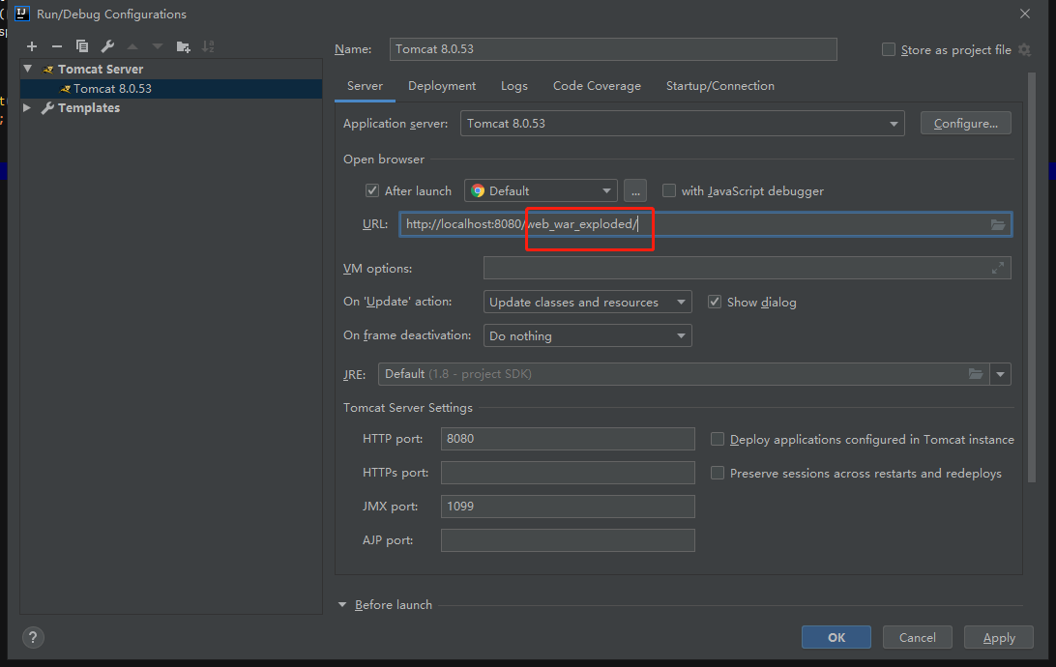Viewport: 1056px width, 667px height.
Task: Expand the Templates tree node
Action: click(27, 107)
